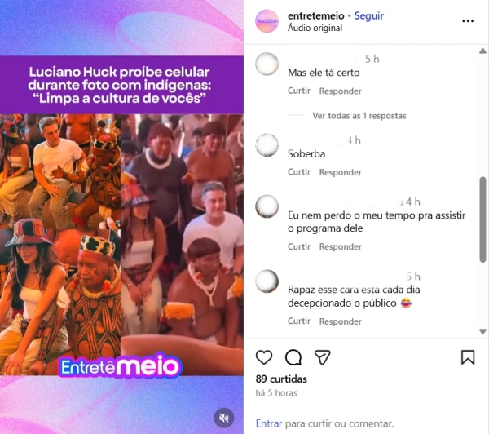Click "Entrar" to log in
This screenshot has width=489, height=434.
click(x=269, y=423)
